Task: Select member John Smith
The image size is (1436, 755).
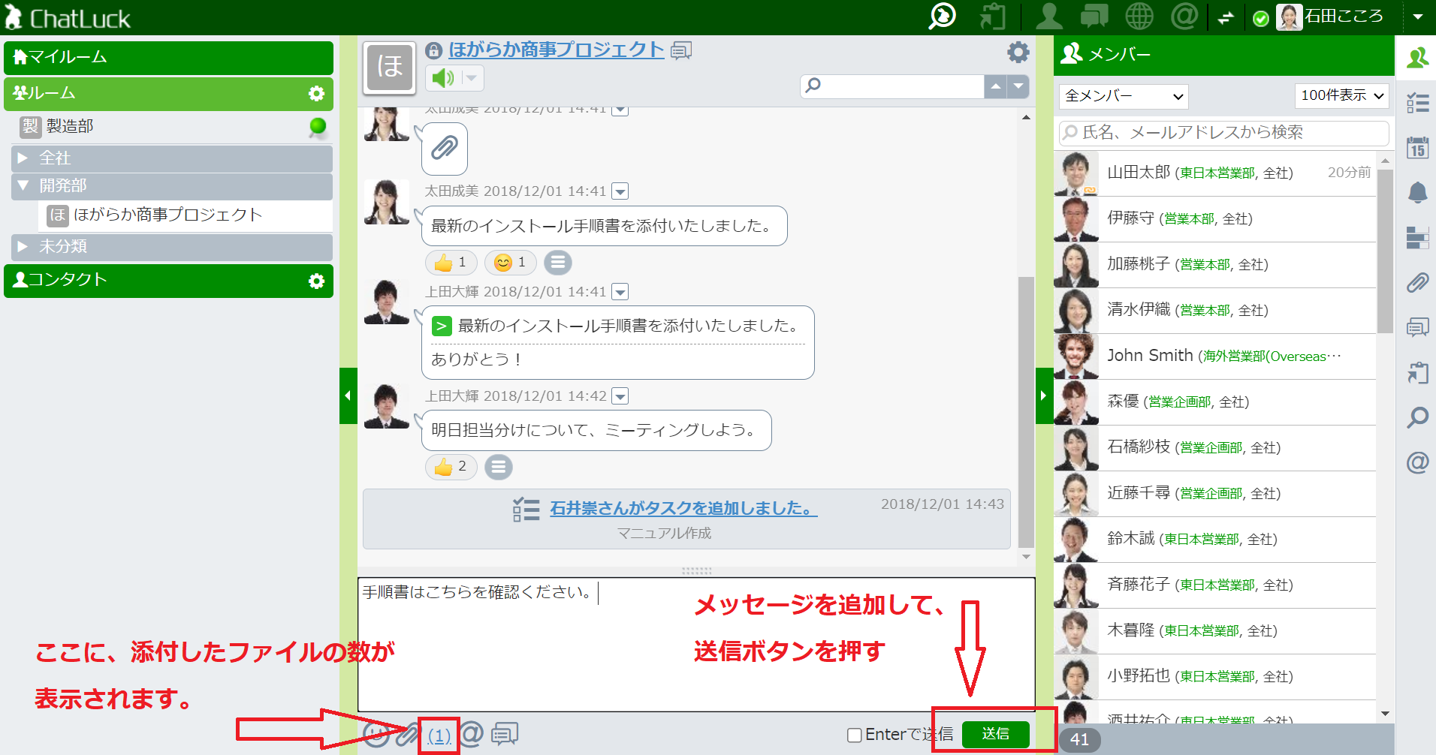Action: pyautogui.click(x=1214, y=356)
